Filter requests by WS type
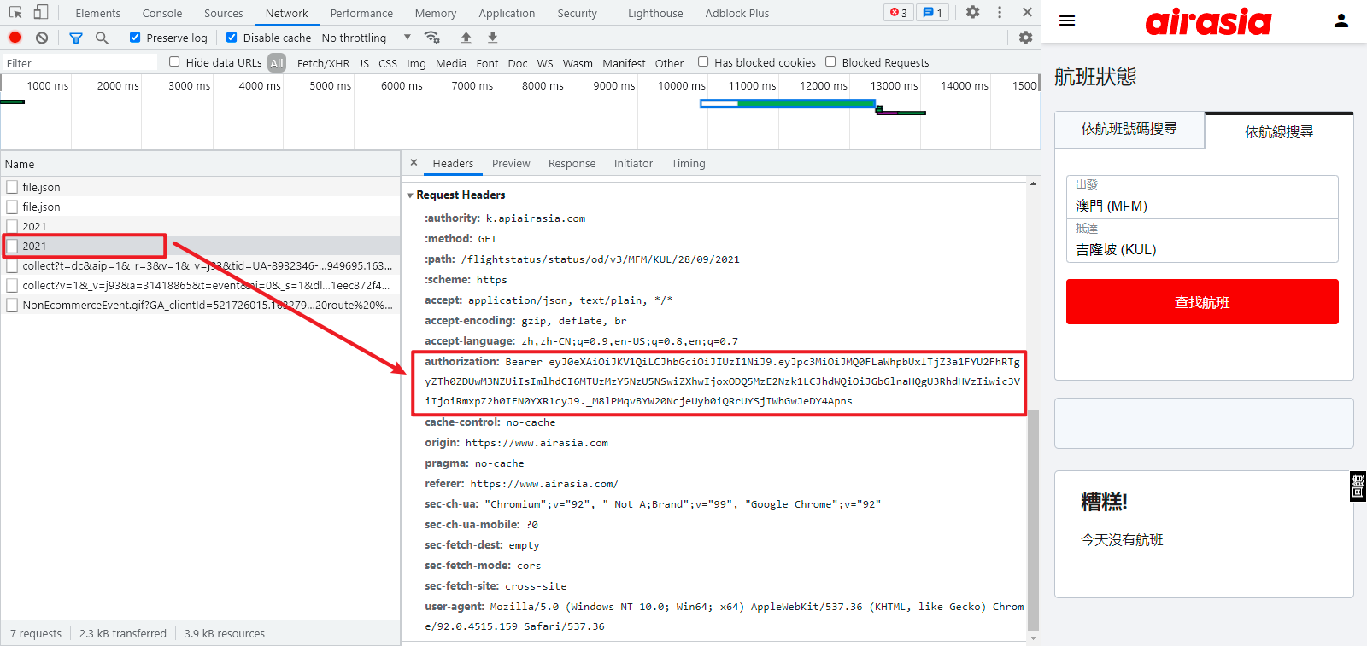This screenshot has width=1367, height=646. coord(545,63)
